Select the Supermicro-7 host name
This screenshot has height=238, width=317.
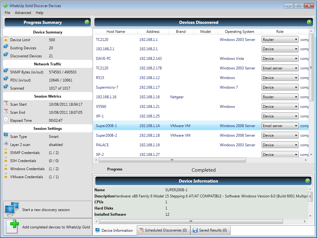coord(107,87)
